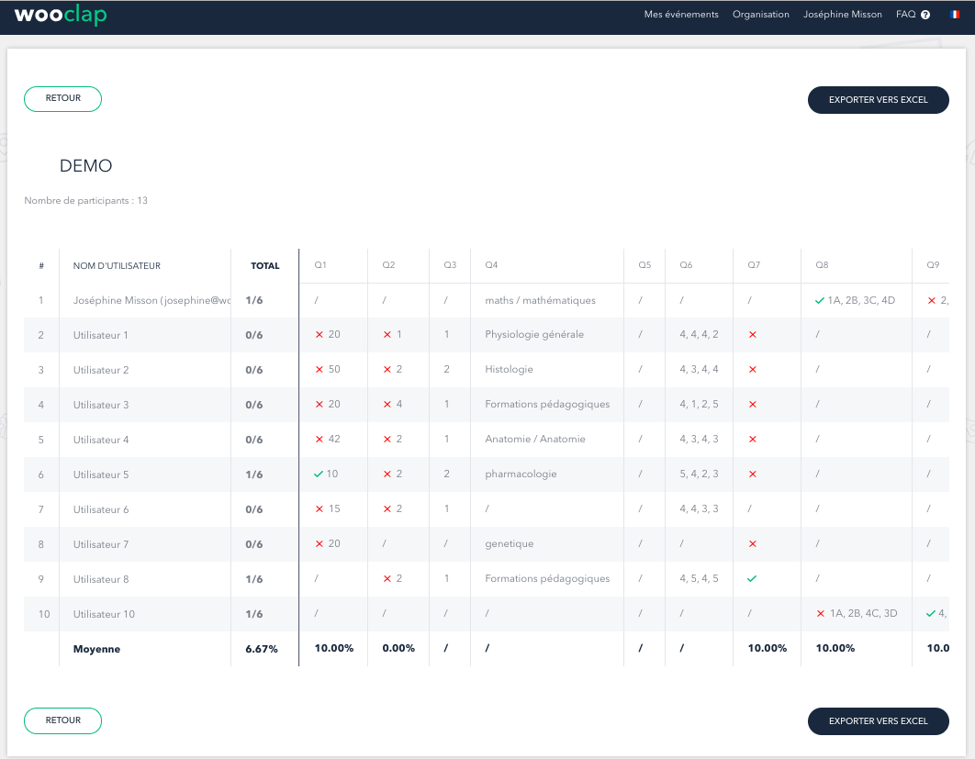Screen dimensions: 975x759
Task: Click the Moyenne row label
Action: tap(96, 649)
